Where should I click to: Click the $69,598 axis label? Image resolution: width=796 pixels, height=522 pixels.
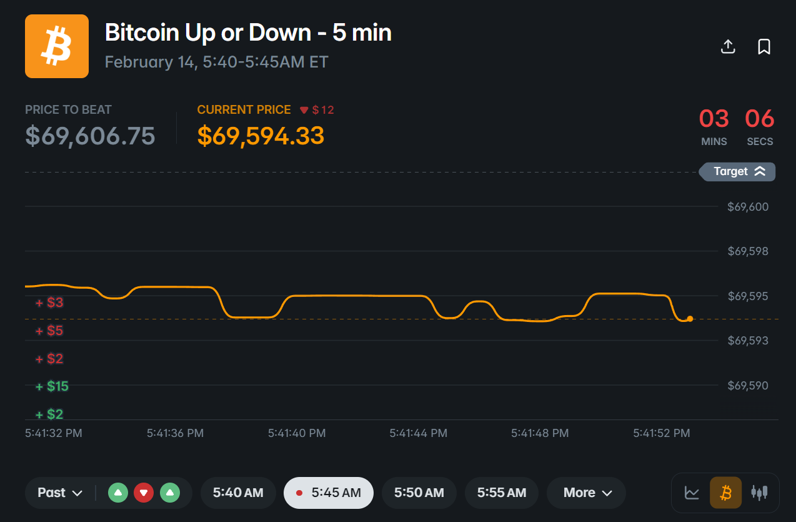[x=749, y=251]
